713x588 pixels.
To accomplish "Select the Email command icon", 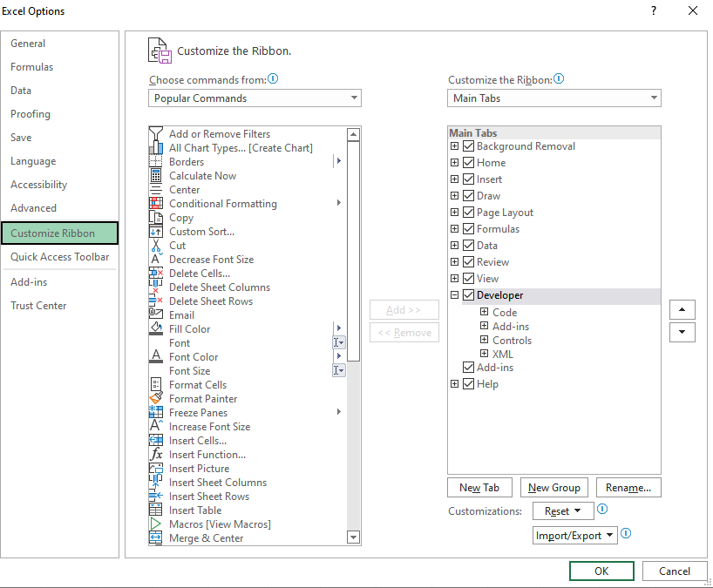I will point(156,314).
